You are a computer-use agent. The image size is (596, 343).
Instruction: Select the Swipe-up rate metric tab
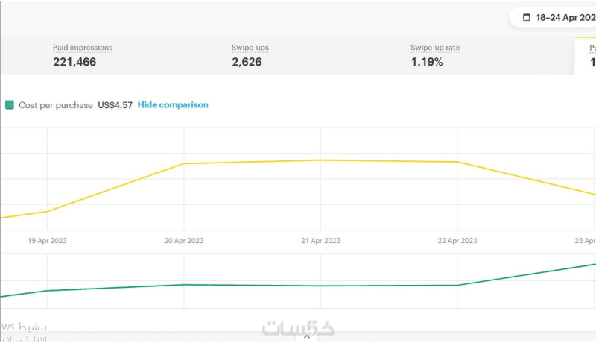(x=434, y=56)
